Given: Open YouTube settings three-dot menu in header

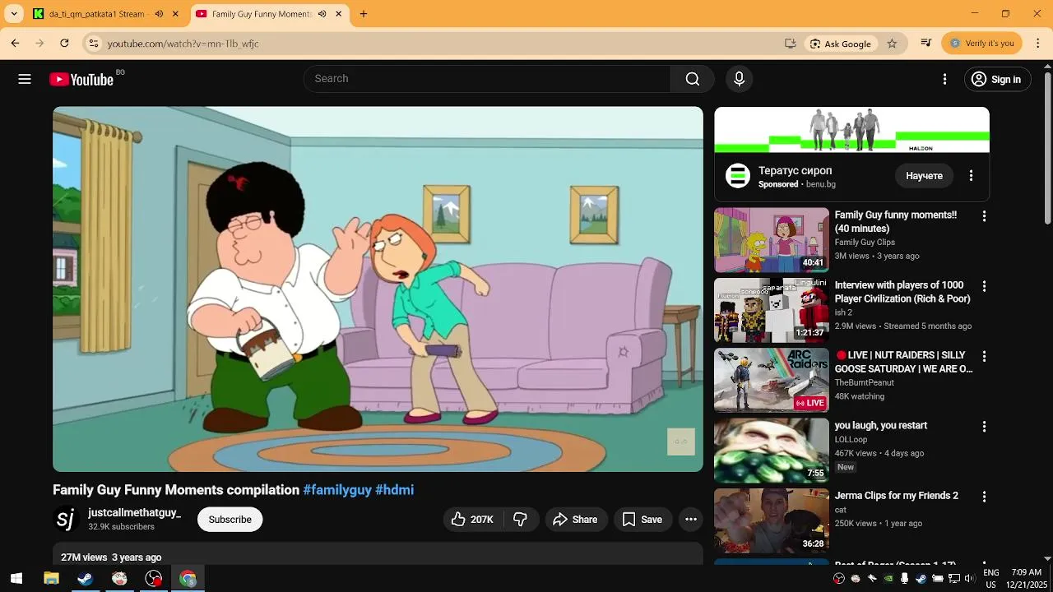Looking at the screenshot, I should 944,79.
